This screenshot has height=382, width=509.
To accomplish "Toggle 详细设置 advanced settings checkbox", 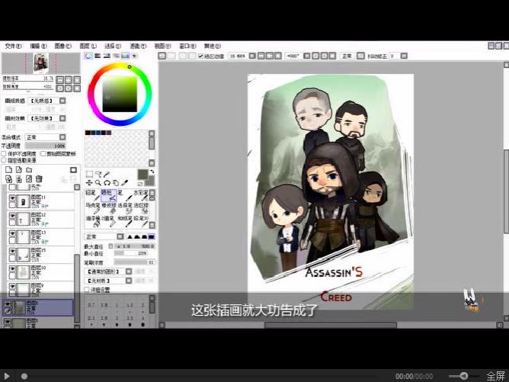I will coord(87,290).
